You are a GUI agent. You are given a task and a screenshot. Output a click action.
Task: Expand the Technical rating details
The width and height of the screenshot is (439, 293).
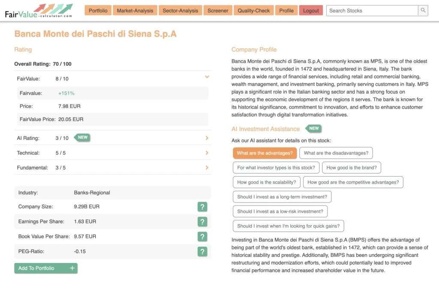click(x=206, y=153)
